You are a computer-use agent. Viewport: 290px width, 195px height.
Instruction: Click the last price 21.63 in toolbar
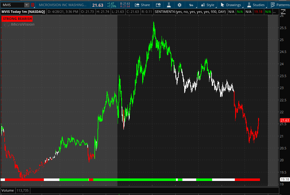[98, 5]
